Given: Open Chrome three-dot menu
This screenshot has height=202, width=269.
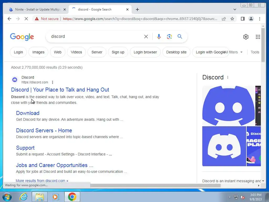Looking at the screenshot, I should click(260, 19).
